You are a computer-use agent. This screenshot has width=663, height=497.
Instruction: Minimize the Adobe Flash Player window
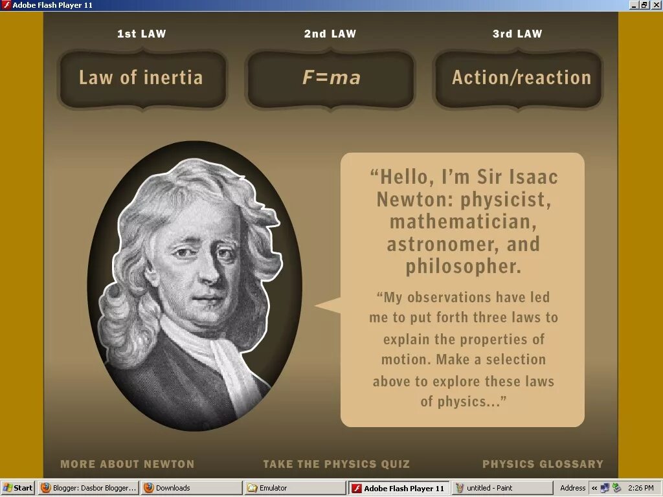[x=634, y=5]
